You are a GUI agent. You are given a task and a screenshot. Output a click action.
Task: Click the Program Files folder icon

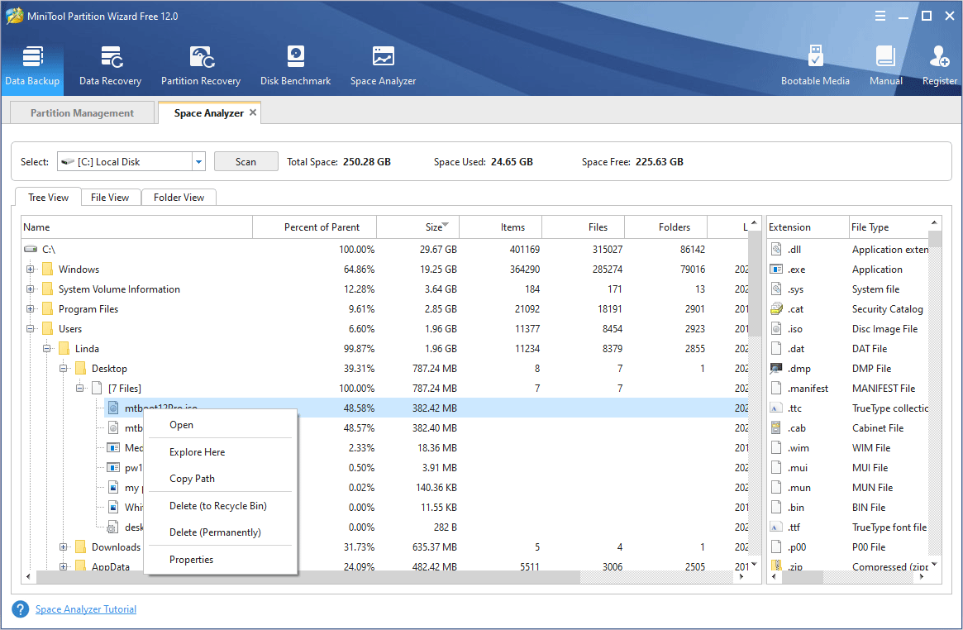47,309
